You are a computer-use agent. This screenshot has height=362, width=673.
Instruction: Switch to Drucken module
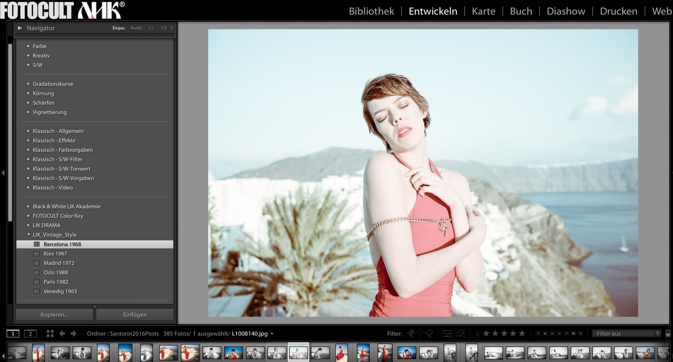(x=619, y=11)
